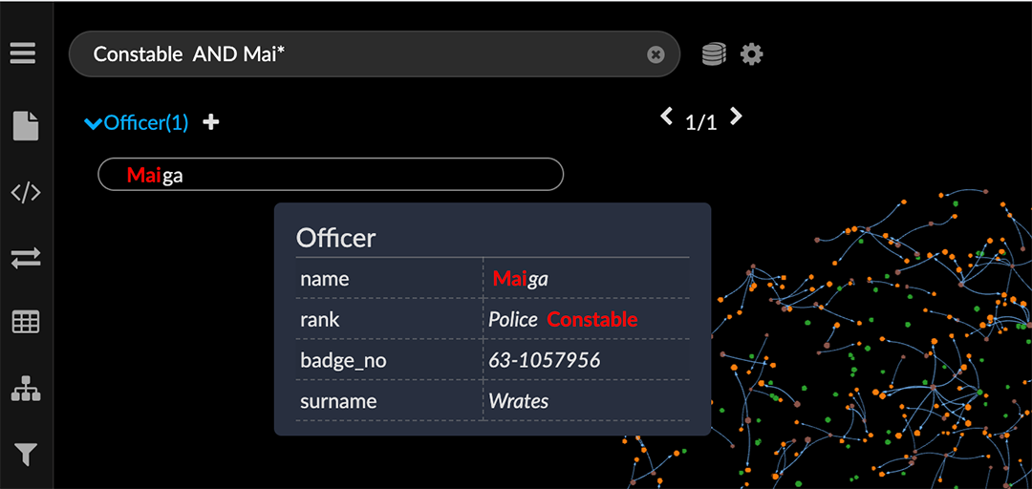Click the swap arrows sidebar icon
The height and width of the screenshot is (489, 1032).
tap(25, 258)
